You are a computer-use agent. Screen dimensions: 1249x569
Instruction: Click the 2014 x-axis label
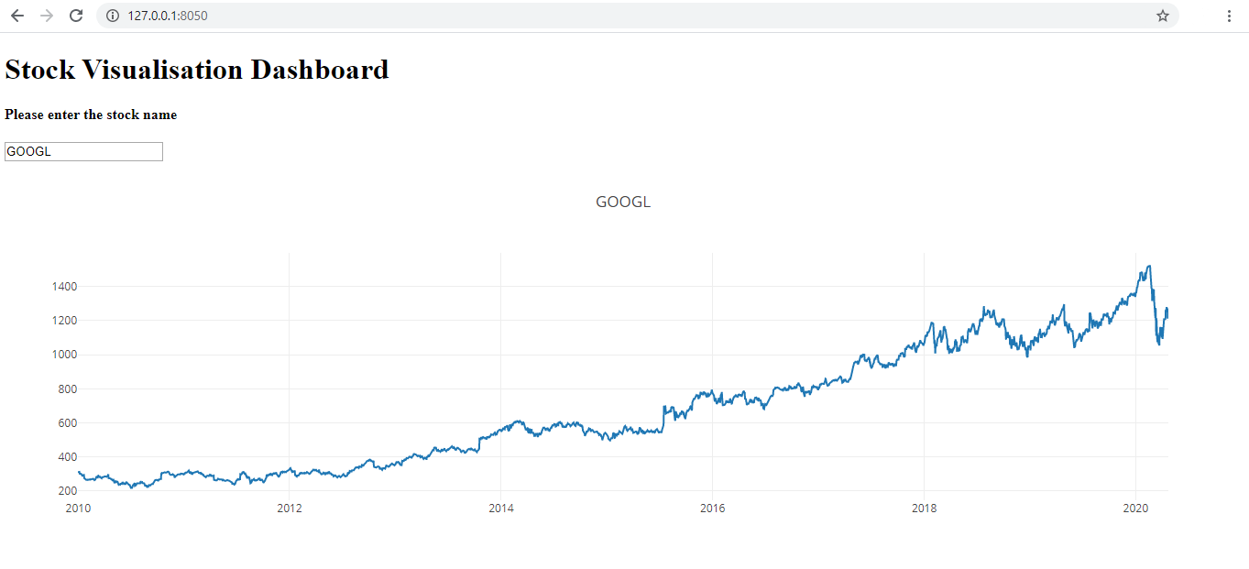501,508
